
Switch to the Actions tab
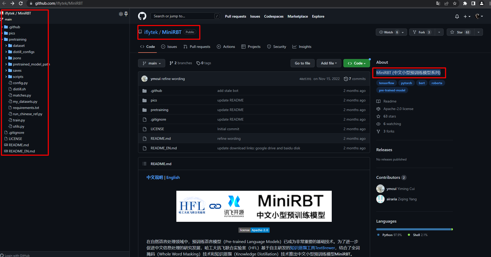click(226, 47)
